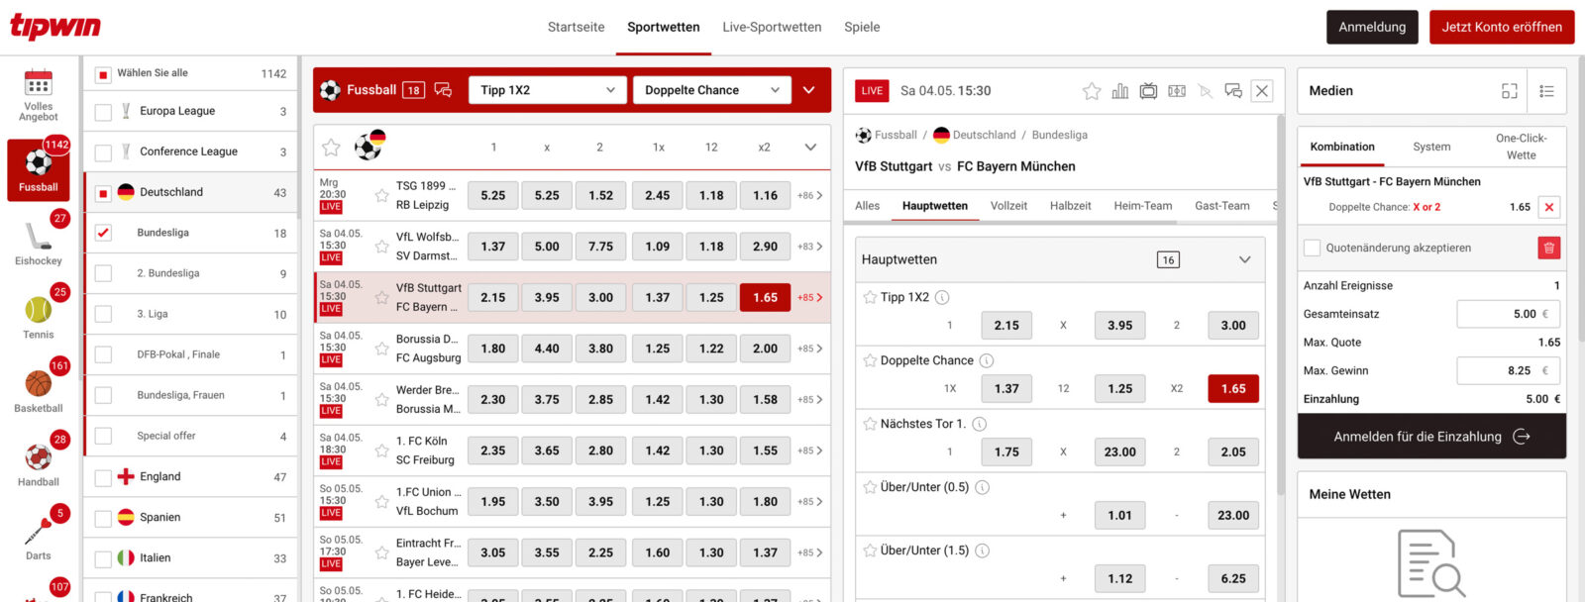
Task: Expand Medien panel to fullscreen
Action: click(x=1510, y=91)
